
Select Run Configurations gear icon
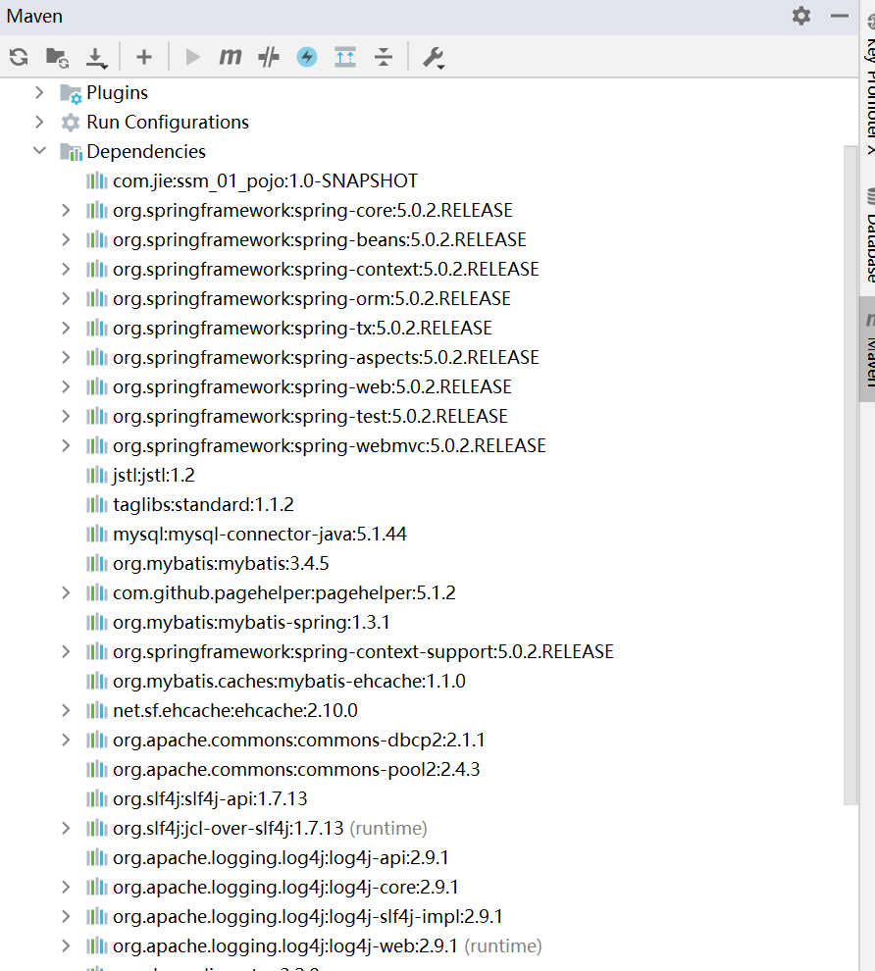tap(71, 123)
